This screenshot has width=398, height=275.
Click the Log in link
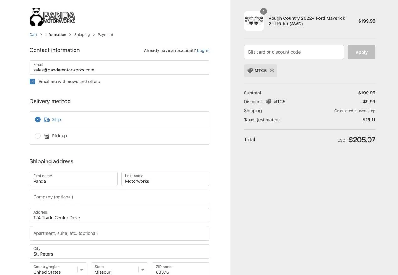(203, 50)
